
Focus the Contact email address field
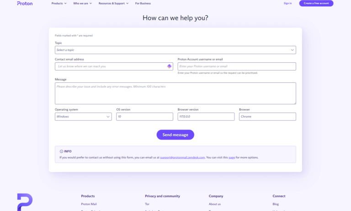tap(110, 66)
